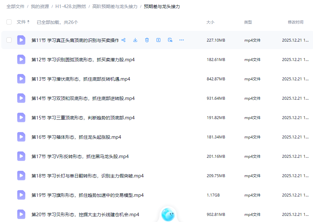Rename 第11节 file via rename icon
The height and width of the screenshot is (222, 313).
click(x=158, y=40)
